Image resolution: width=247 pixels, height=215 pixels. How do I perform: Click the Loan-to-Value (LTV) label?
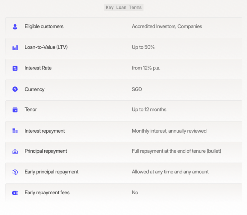tap(46, 47)
